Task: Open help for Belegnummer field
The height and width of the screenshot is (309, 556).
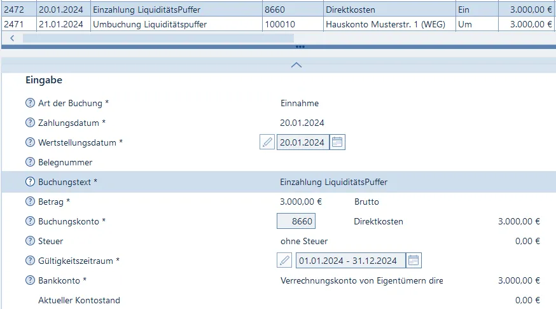Action: 30,162
